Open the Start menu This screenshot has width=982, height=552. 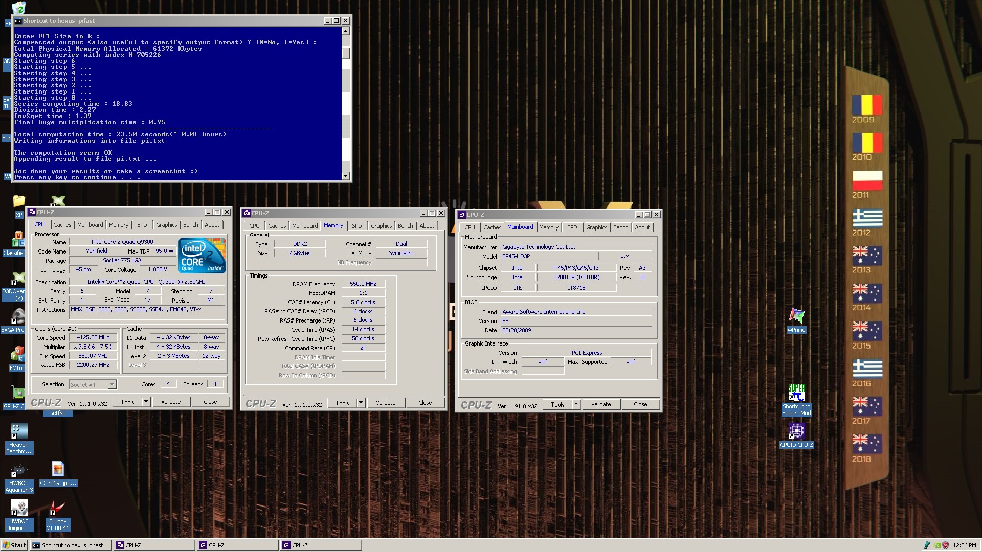[x=14, y=545]
